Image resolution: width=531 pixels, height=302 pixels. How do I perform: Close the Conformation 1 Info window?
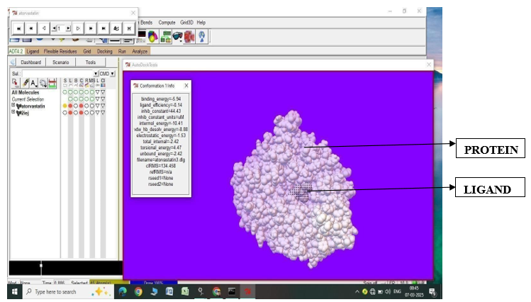click(x=186, y=85)
